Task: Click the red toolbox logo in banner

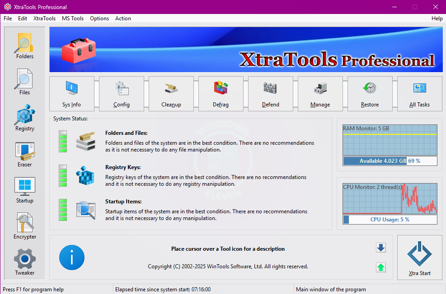Action: pyautogui.click(x=79, y=51)
